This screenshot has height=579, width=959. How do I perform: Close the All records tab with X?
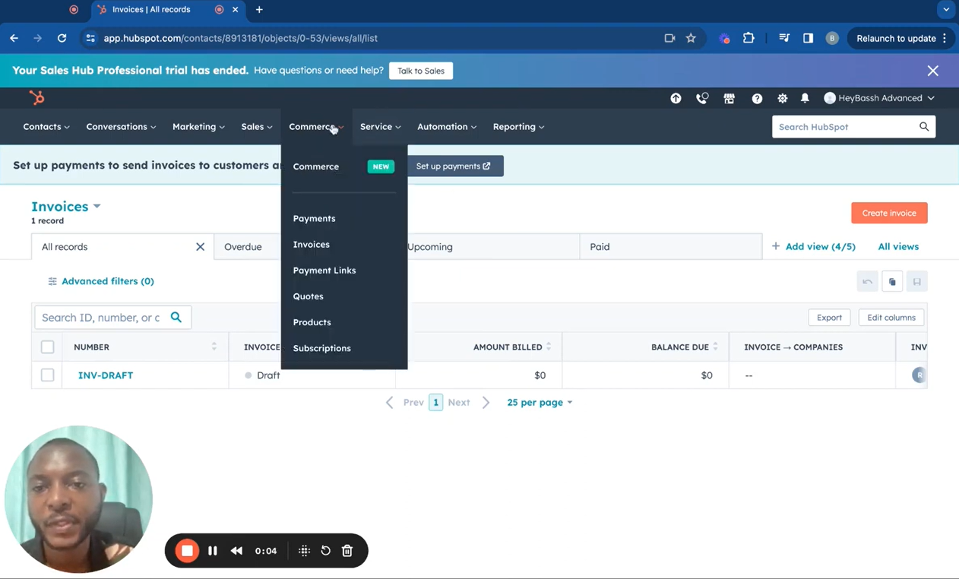(x=200, y=247)
